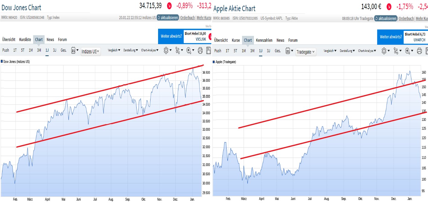The height and width of the screenshot is (203, 428).
Task: Switch to the Kennzahlen tab for Apple
Action: tap(264, 40)
